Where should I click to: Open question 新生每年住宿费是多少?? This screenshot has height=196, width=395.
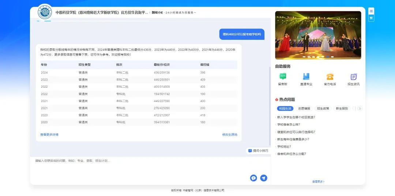coord(293,139)
